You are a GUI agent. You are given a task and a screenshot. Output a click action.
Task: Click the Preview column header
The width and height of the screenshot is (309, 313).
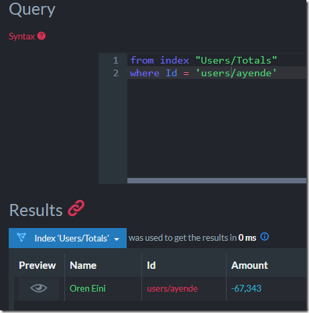click(38, 266)
